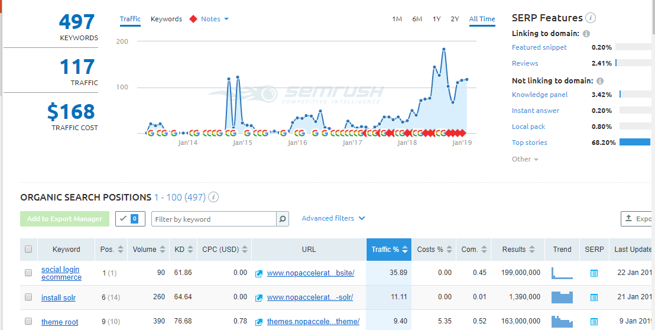Select the 1Y time range
This screenshot has width=655, height=330.
coord(436,19)
